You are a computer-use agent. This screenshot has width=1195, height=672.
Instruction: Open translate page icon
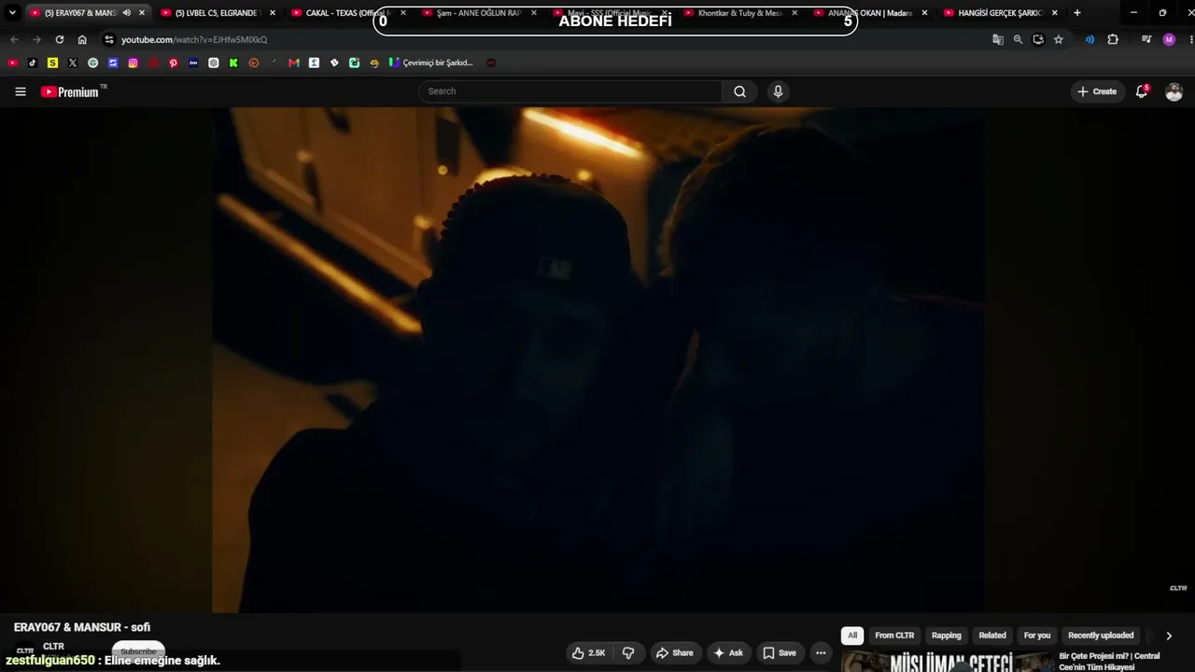998,39
